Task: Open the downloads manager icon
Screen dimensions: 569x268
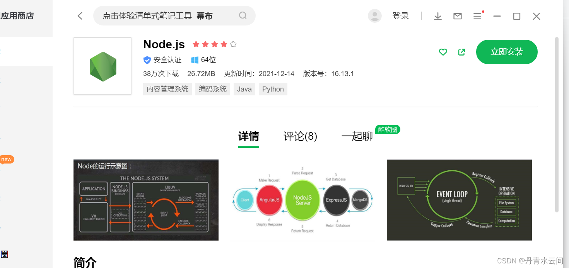Action: [437, 16]
